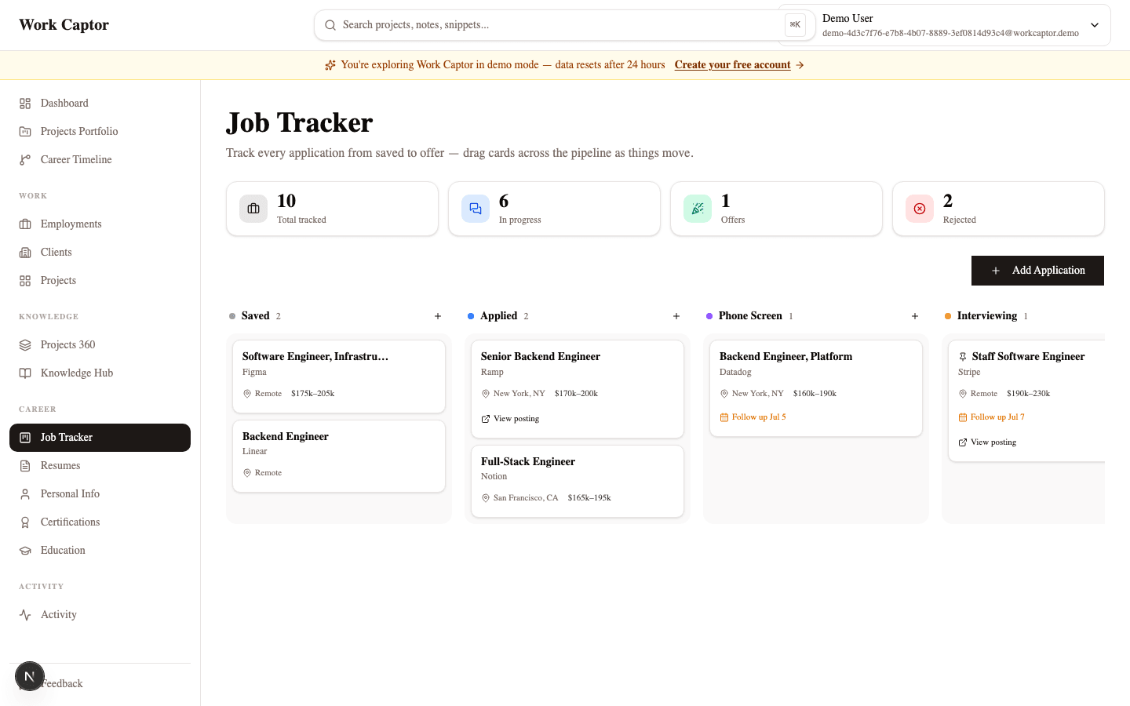Click the Work Captor logo text
Screen dimensions: 1130x706
(x=64, y=25)
